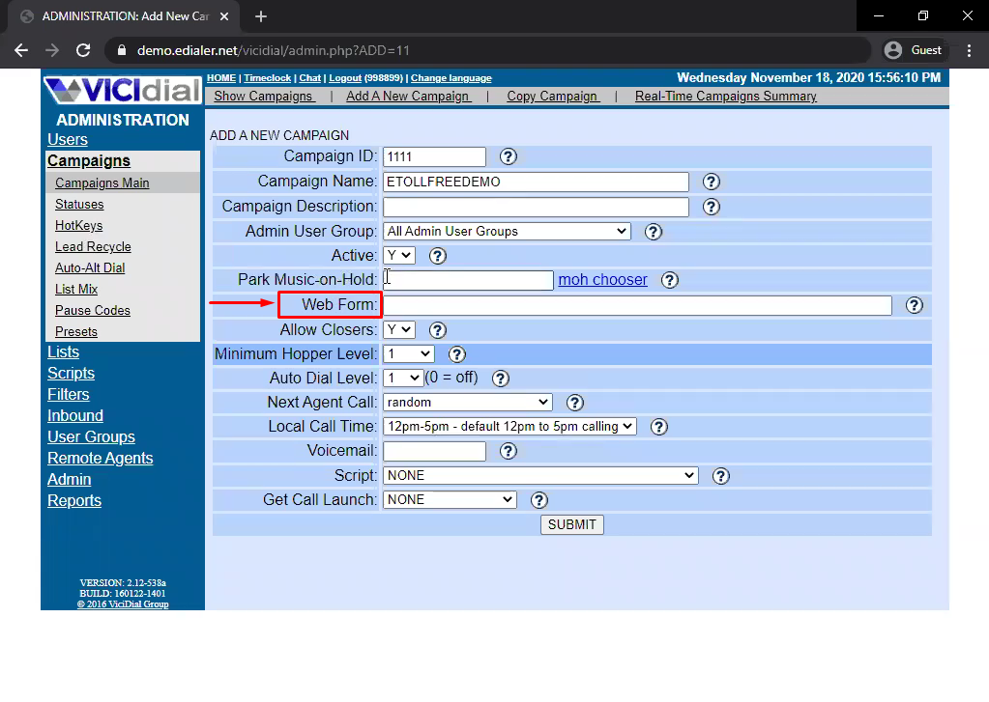The height and width of the screenshot is (702, 989).
Task: View help for Park Music-on-Hold
Action: click(669, 280)
